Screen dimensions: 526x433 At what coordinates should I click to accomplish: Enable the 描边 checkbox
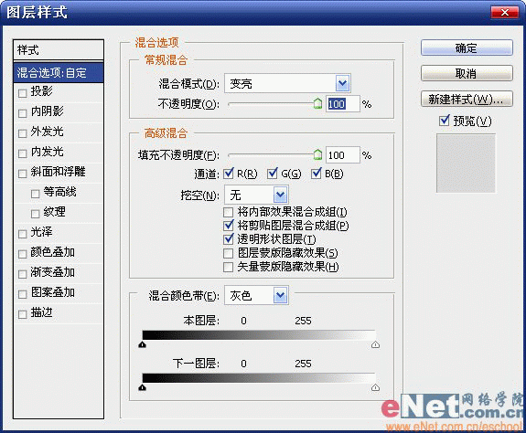tap(23, 314)
